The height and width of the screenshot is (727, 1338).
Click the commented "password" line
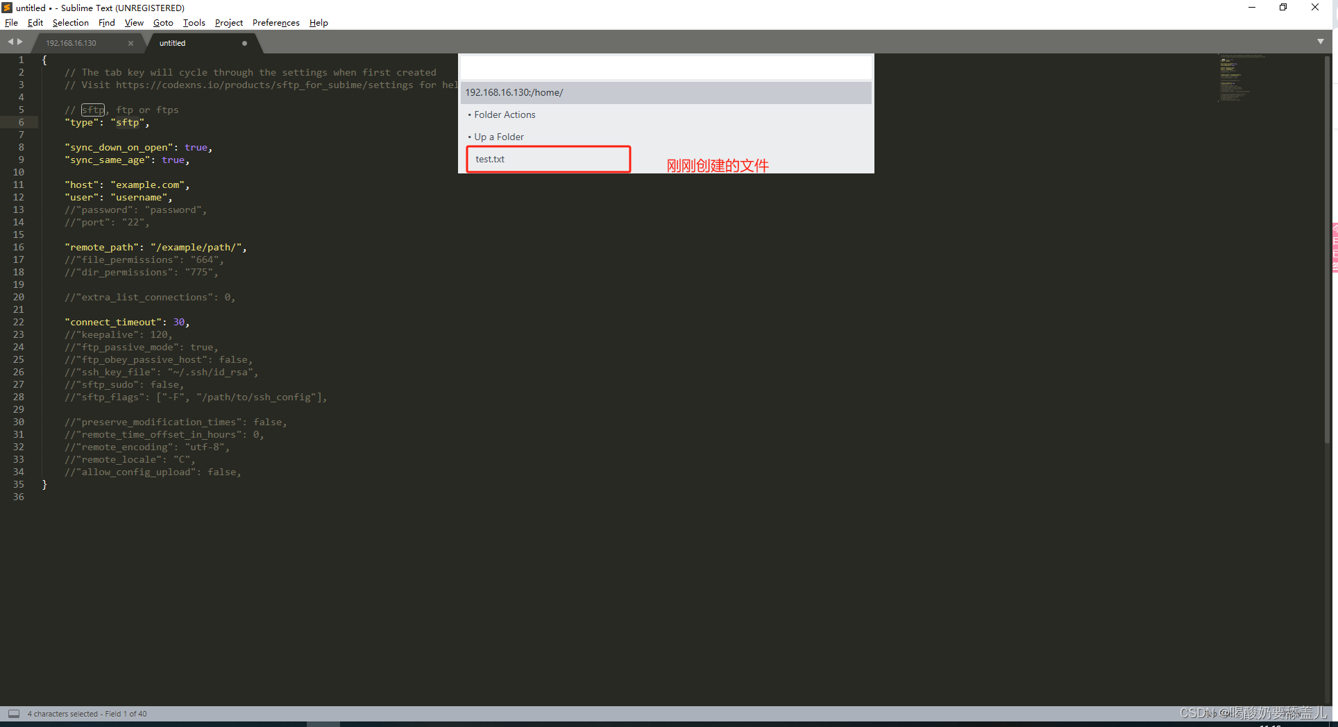tap(136, 209)
